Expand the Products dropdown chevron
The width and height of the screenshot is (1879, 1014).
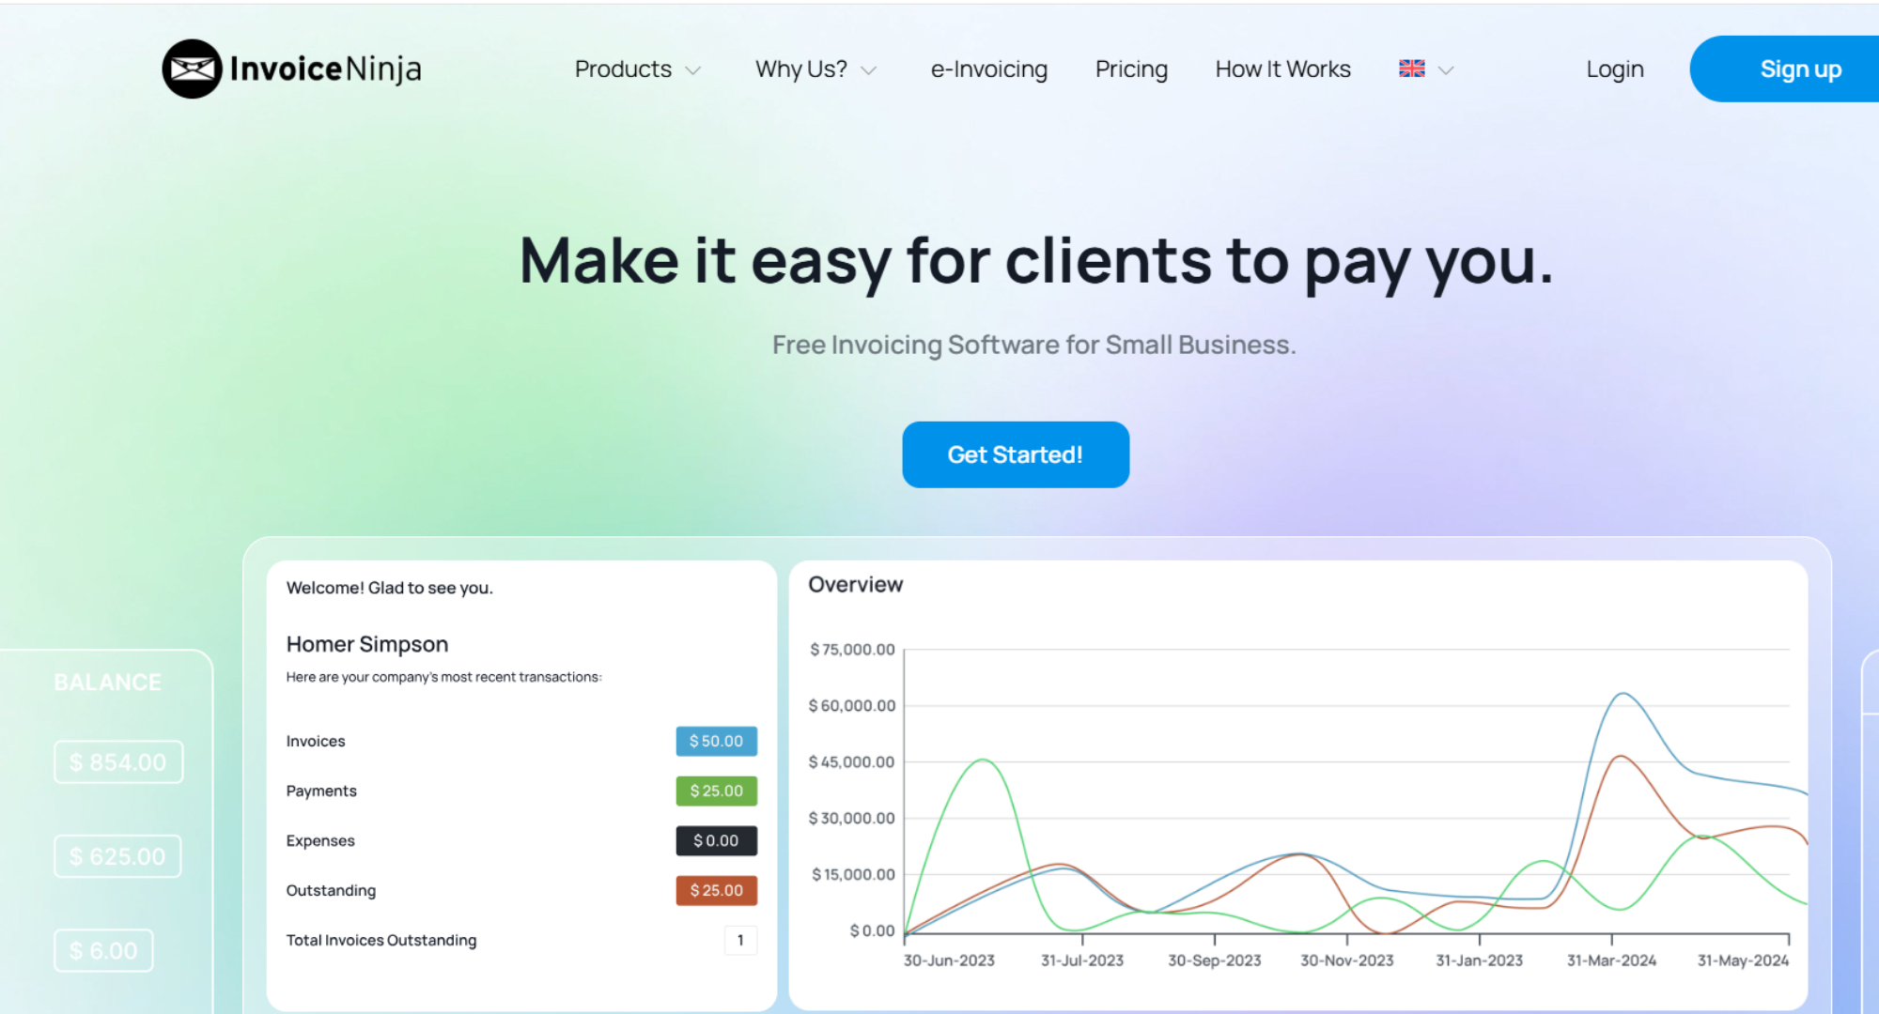(x=693, y=70)
